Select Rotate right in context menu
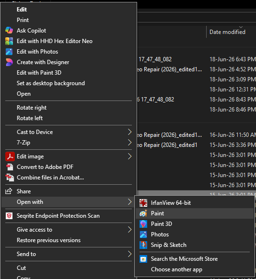The height and width of the screenshot is (279, 256). [32, 108]
